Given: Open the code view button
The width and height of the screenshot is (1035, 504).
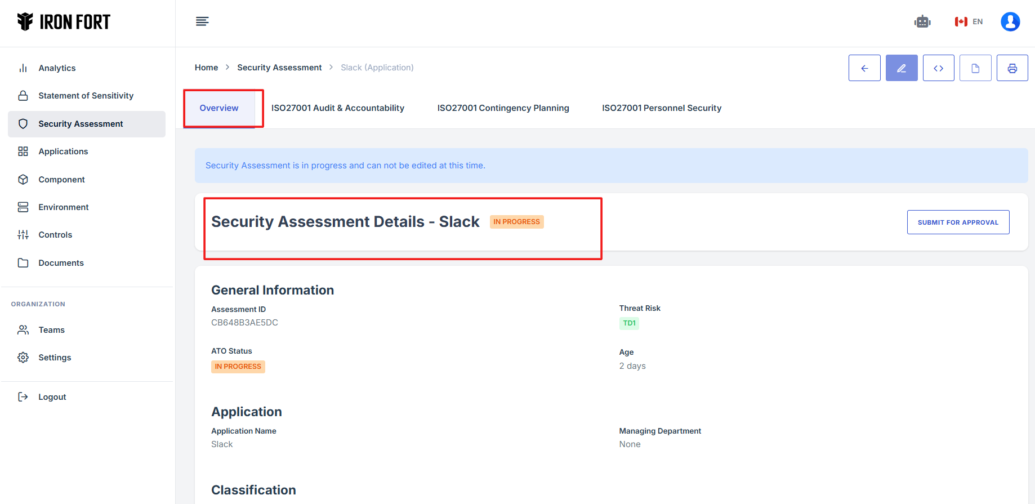Looking at the screenshot, I should 939,68.
